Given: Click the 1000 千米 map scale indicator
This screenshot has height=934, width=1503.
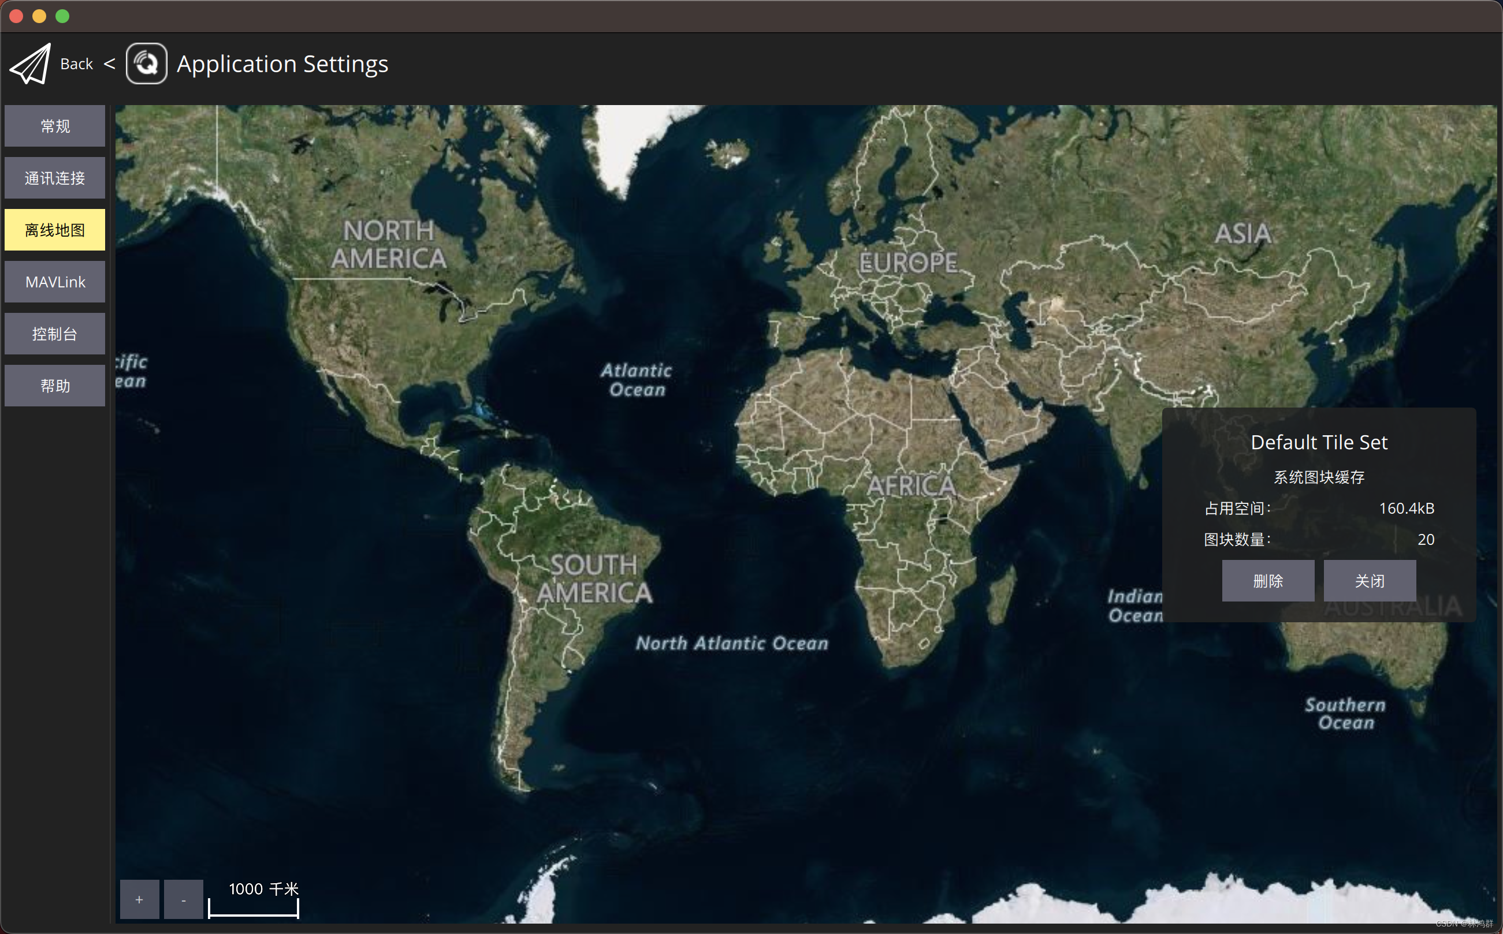Looking at the screenshot, I should [x=254, y=901].
